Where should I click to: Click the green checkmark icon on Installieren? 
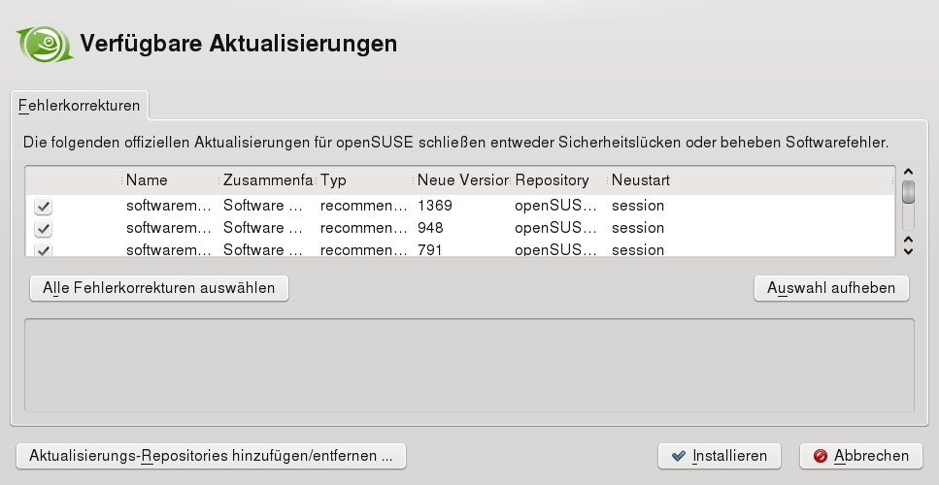[678, 456]
